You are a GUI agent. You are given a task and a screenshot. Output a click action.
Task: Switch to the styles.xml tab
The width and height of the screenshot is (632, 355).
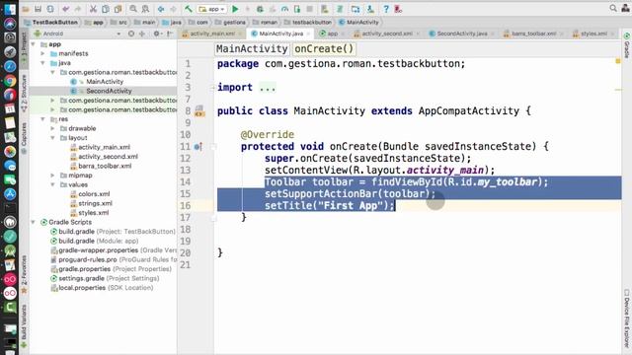click(593, 34)
